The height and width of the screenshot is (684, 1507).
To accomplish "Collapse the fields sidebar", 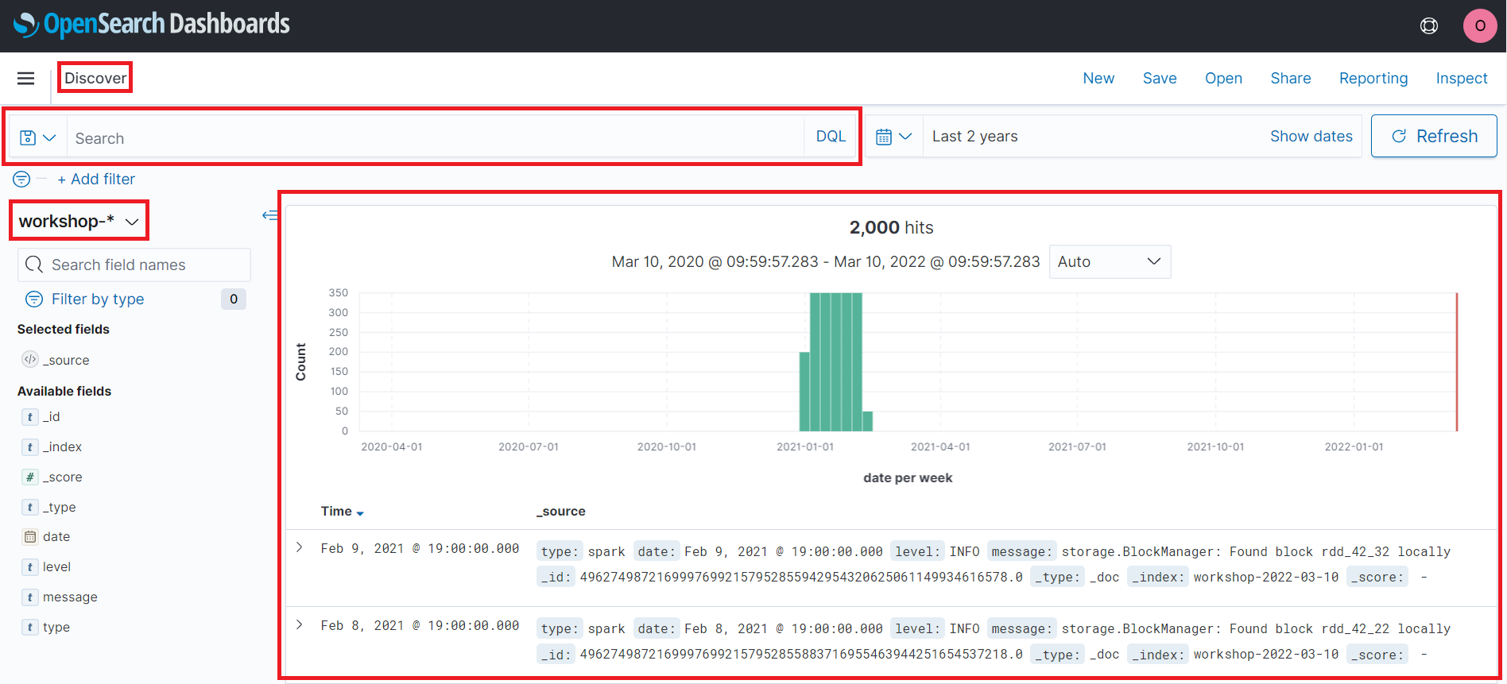I will tap(270, 215).
